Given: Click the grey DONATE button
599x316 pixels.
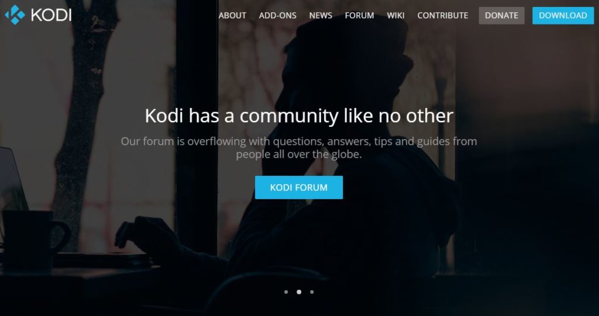Looking at the screenshot, I should click(x=501, y=16).
